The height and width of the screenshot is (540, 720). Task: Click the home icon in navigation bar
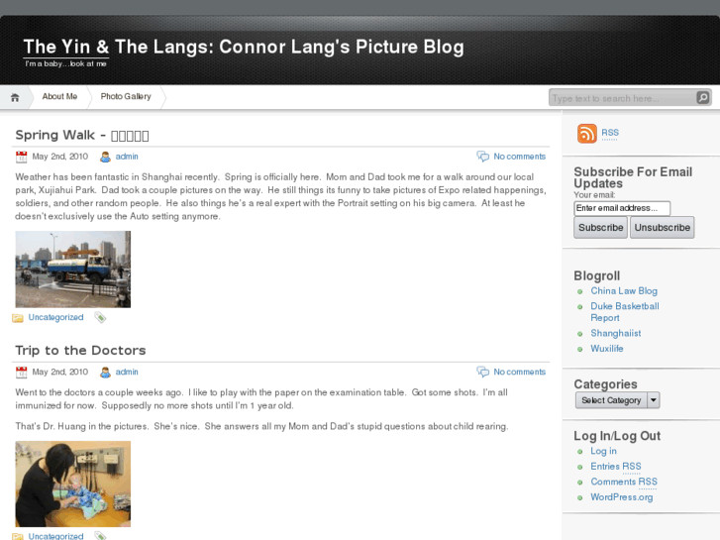(x=15, y=97)
